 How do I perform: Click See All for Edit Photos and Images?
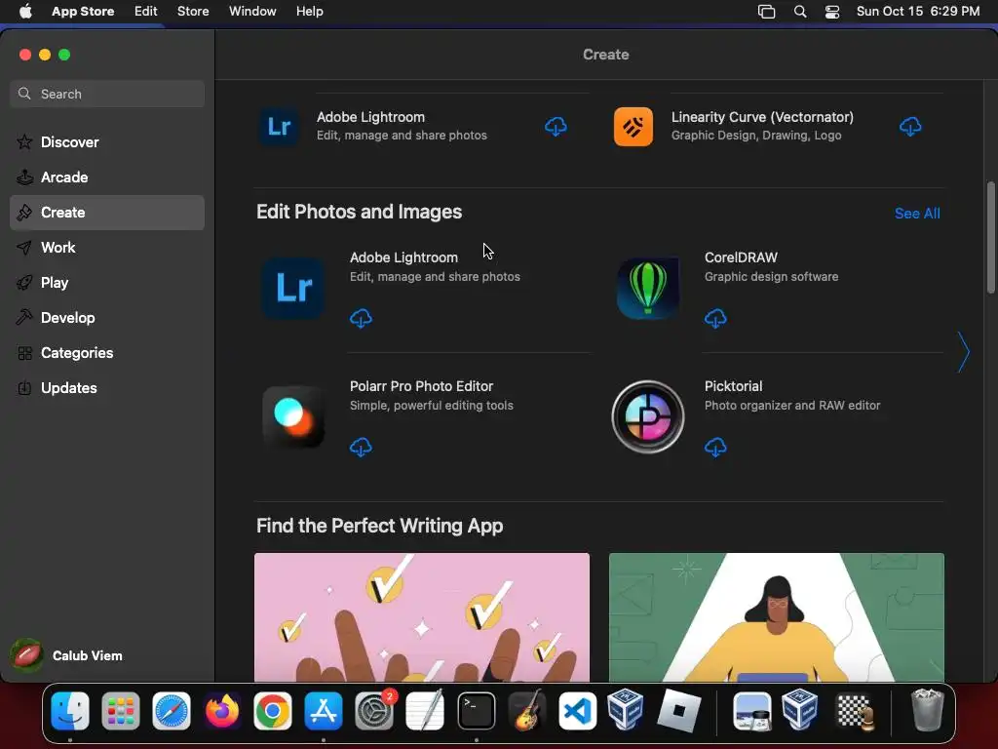click(x=917, y=214)
